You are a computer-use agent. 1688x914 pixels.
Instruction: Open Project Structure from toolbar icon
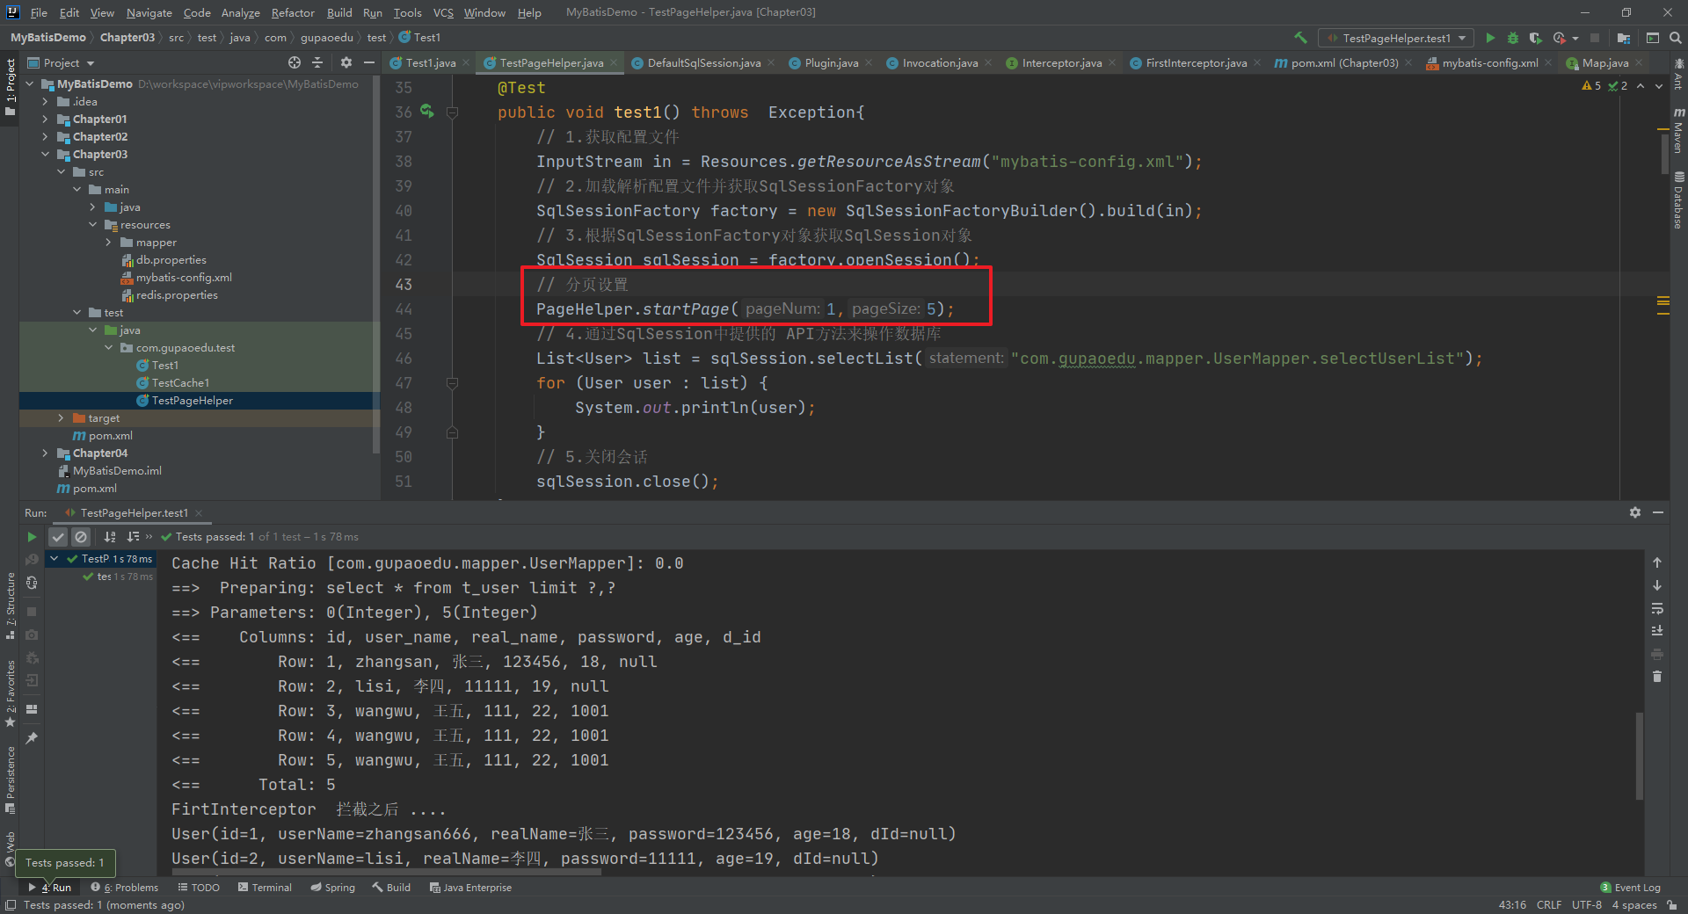(1624, 38)
